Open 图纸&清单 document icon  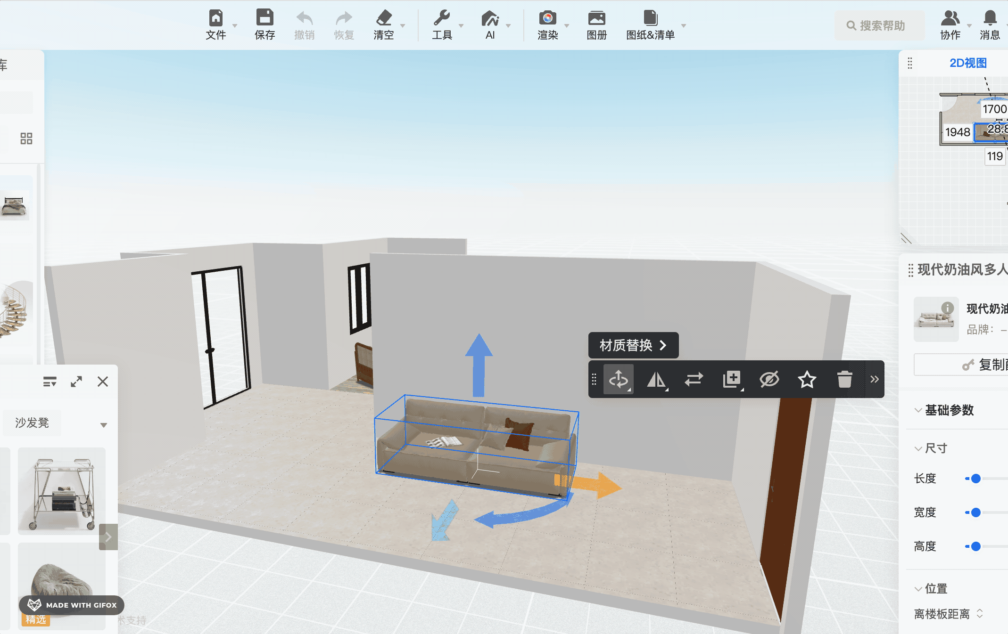[650, 18]
